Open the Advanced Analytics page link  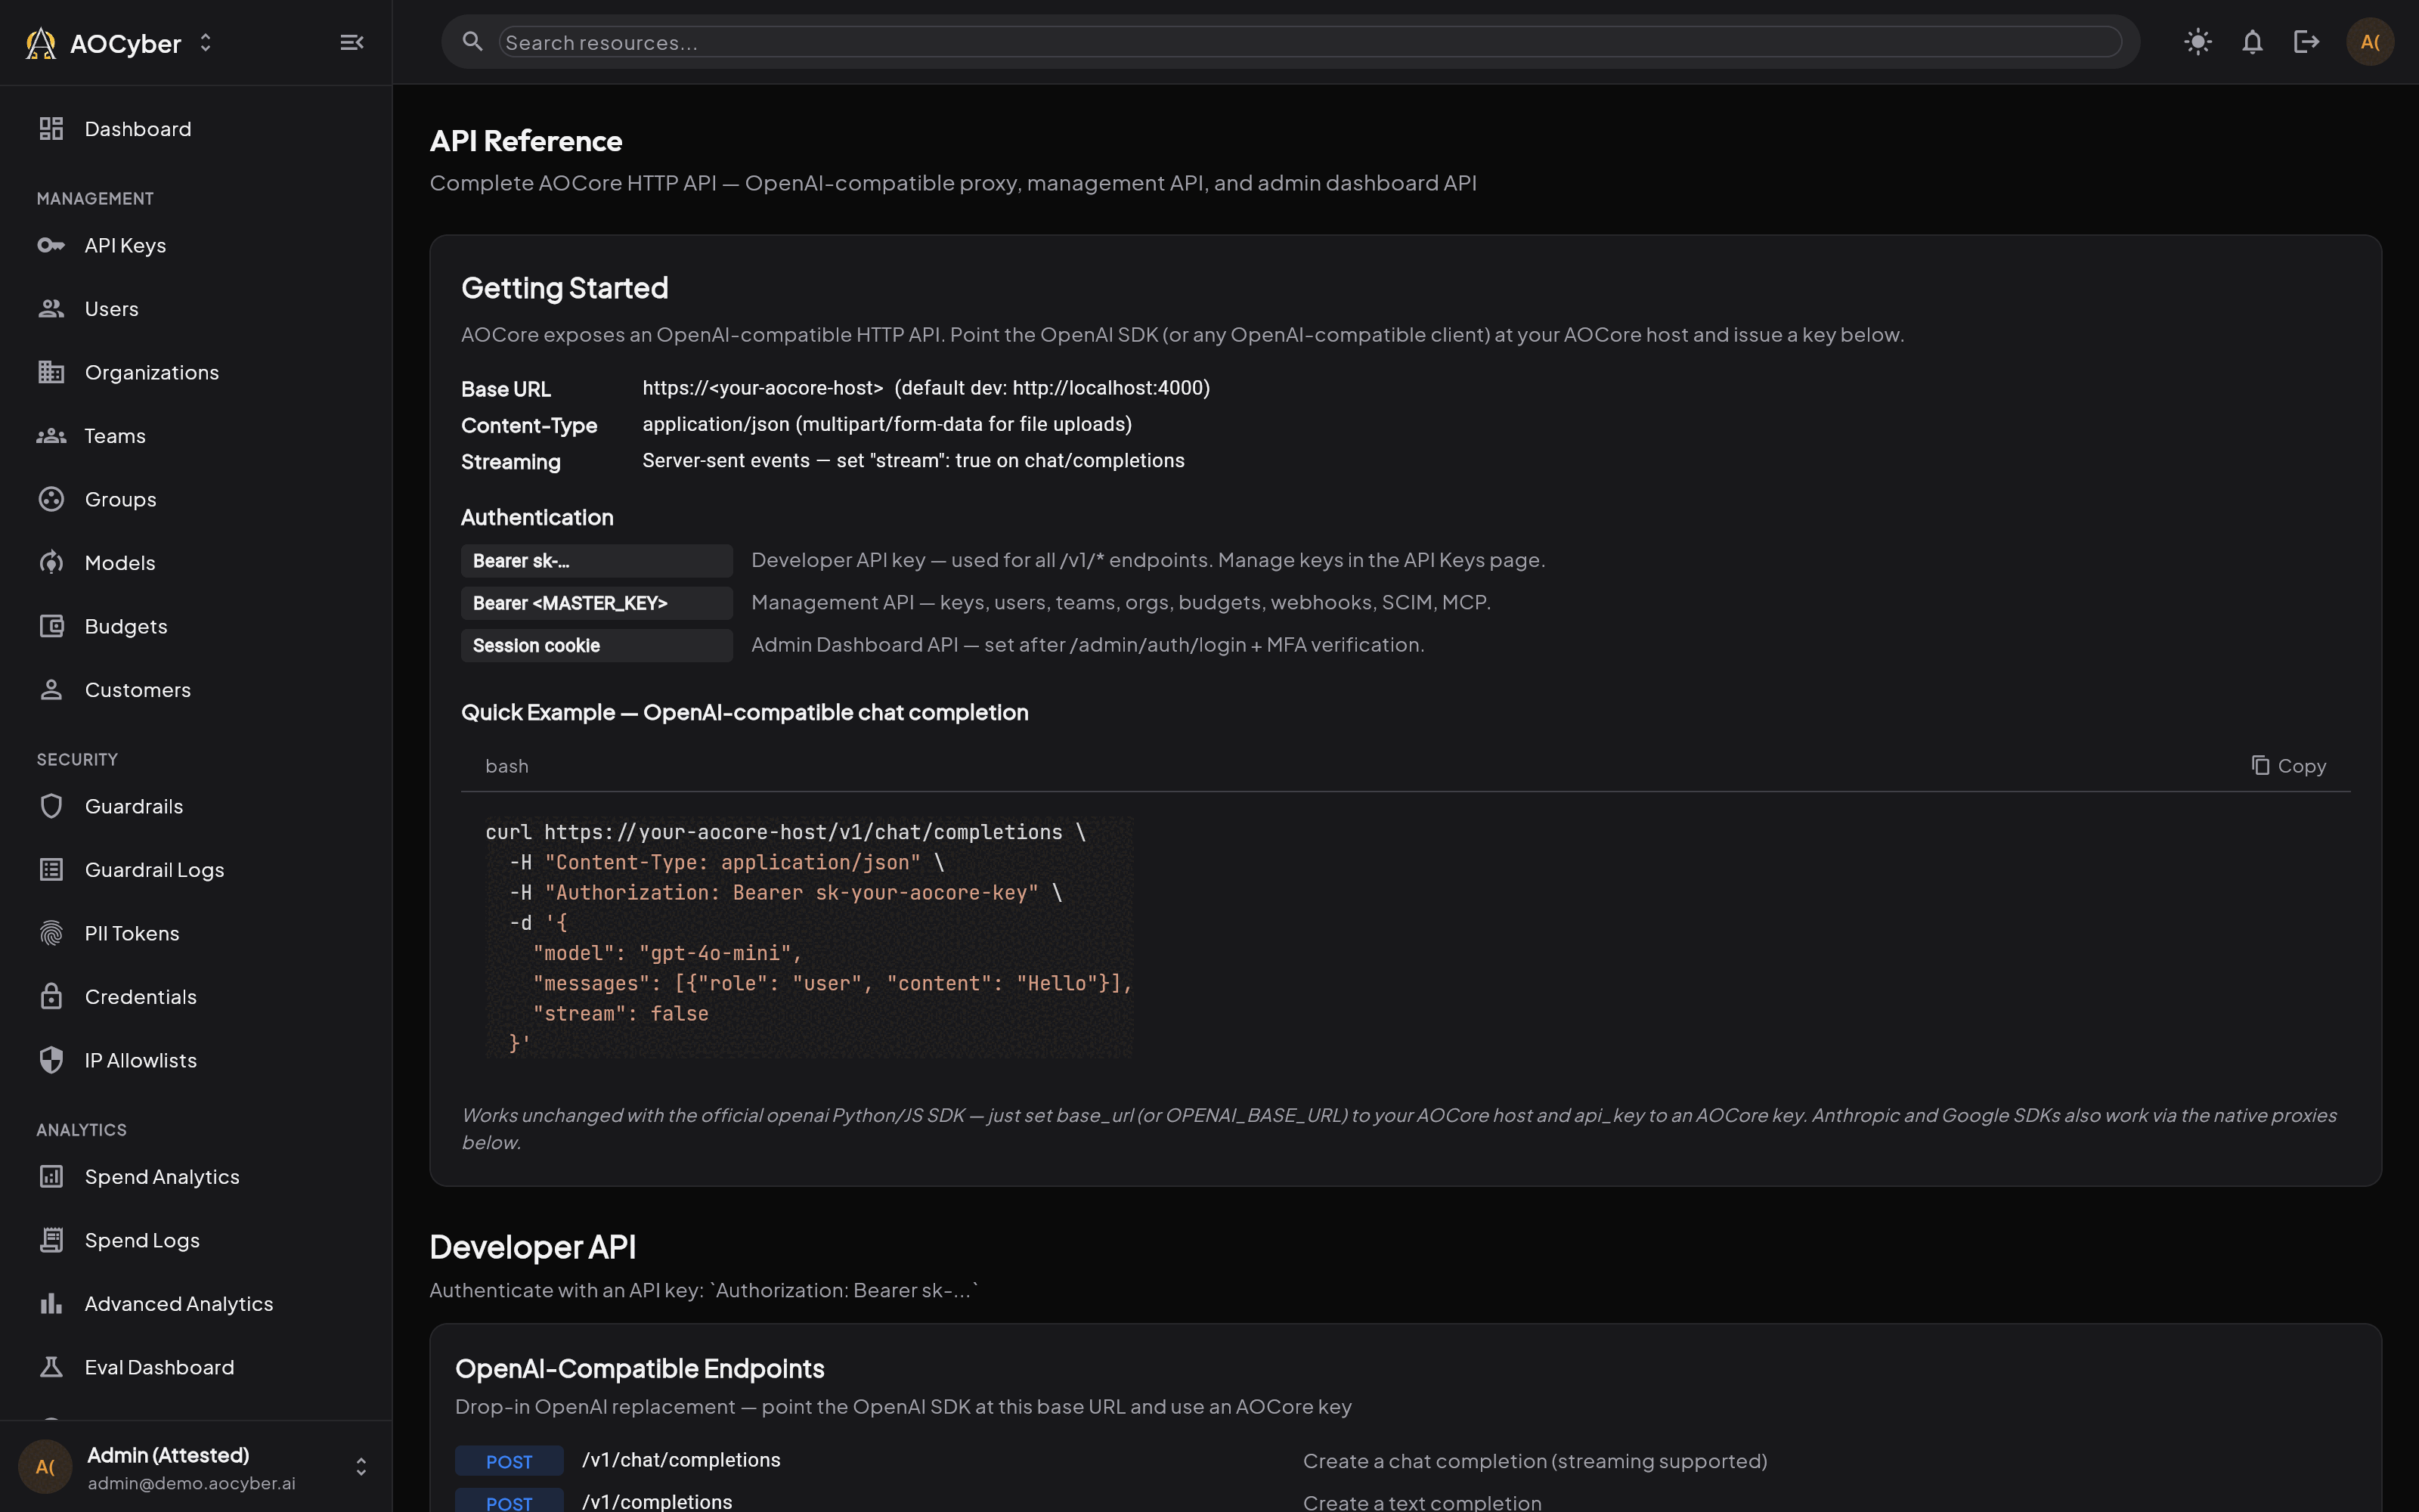[x=179, y=1304]
